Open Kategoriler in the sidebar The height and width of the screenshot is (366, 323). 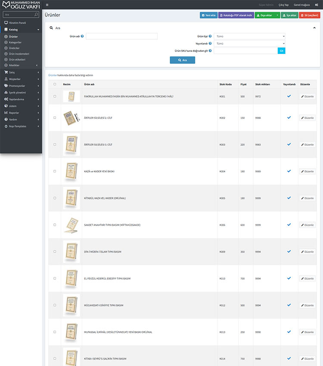21,43
